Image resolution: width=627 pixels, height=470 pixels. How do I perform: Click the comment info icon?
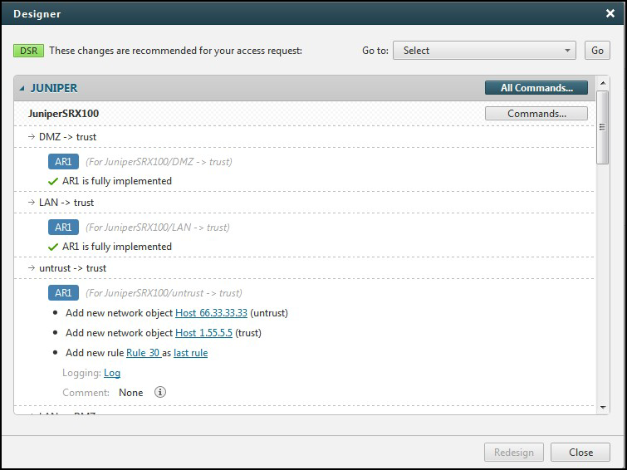pos(161,392)
